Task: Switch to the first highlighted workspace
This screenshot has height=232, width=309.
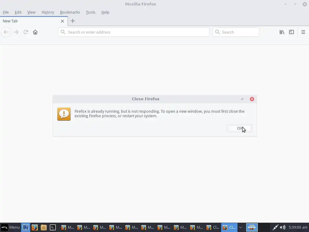Action: (x=252, y=227)
